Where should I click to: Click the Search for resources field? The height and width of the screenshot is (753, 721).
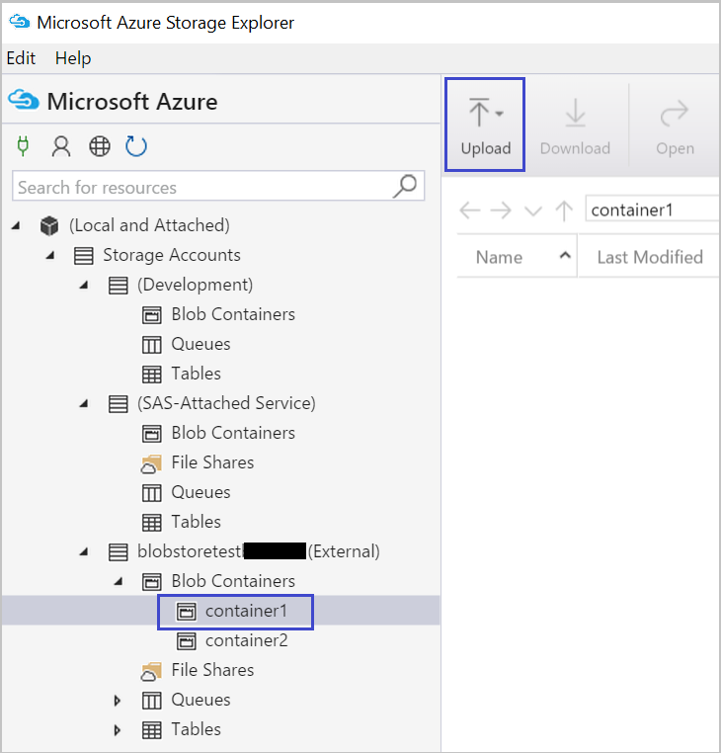[x=198, y=187]
